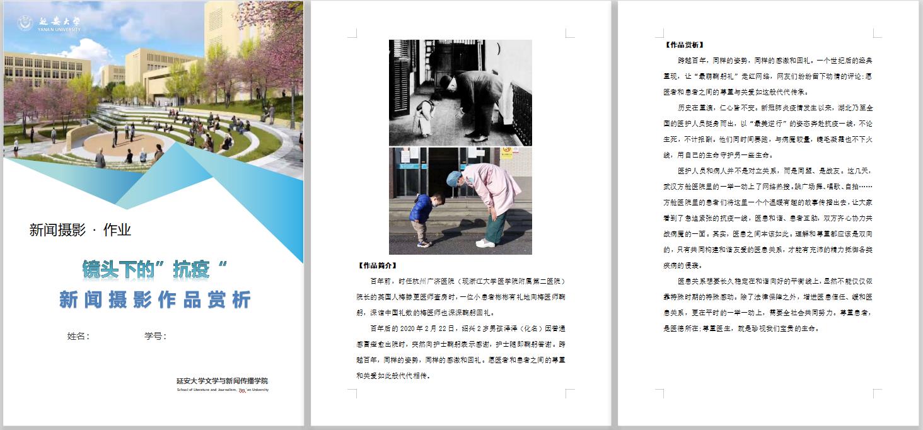Click the '【作品赏析】' heading on third page
923x430 pixels.
click(684, 45)
